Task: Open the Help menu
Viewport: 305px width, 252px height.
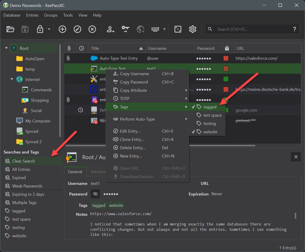Action: pos(97,15)
